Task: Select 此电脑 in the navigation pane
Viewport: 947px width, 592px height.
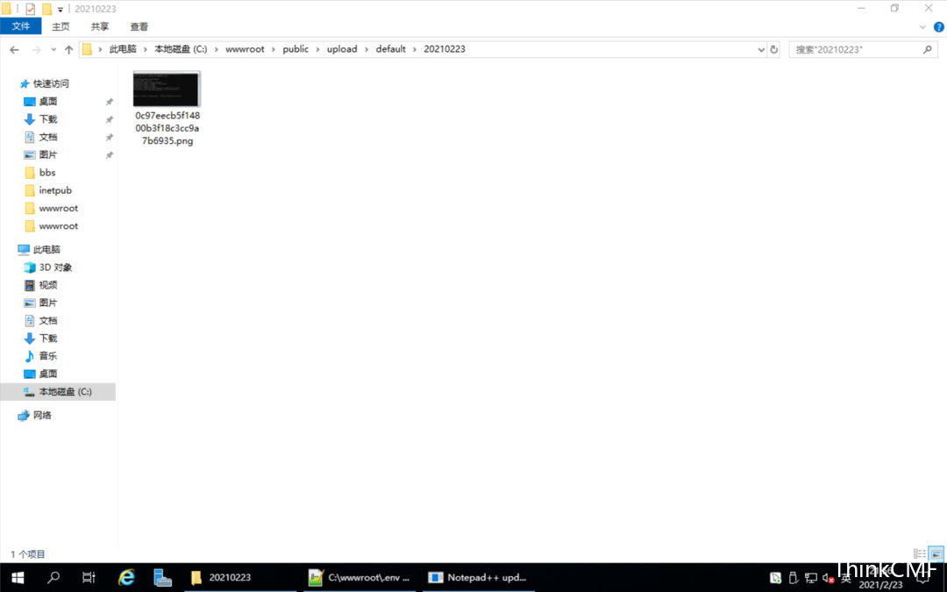Action: 46,249
